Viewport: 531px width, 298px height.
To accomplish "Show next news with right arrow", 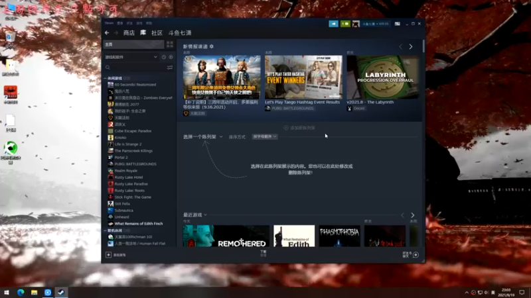I will pyautogui.click(x=411, y=46).
